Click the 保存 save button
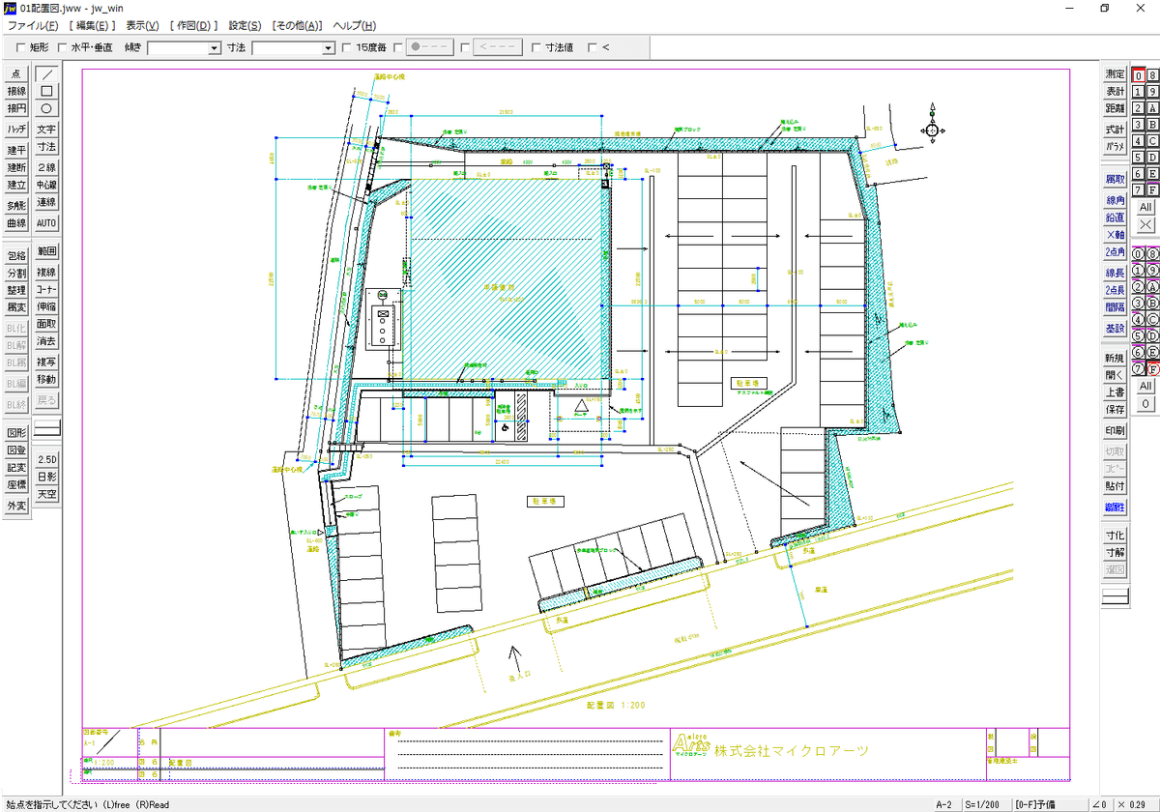Viewport: 1160px width, 812px height. pyautogui.click(x=1116, y=410)
